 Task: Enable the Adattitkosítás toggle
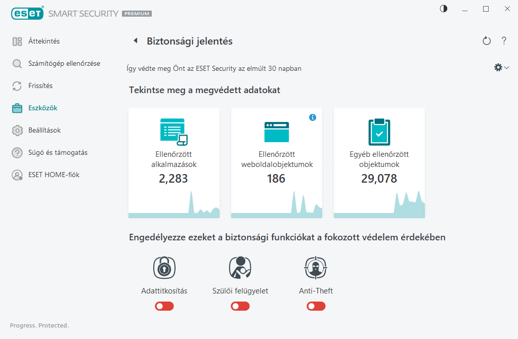tap(164, 306)
